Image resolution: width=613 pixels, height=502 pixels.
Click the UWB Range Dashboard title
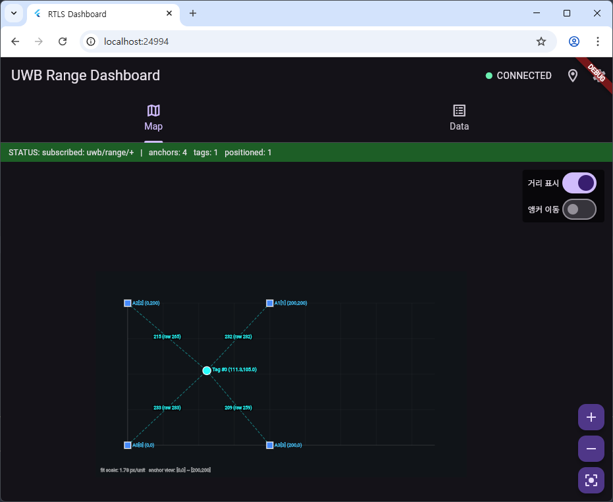click(86, 76)
